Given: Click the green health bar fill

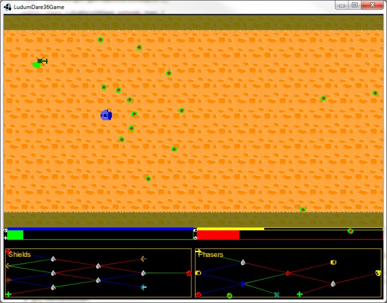Looking at the screenshot, I should click(15, 235).
